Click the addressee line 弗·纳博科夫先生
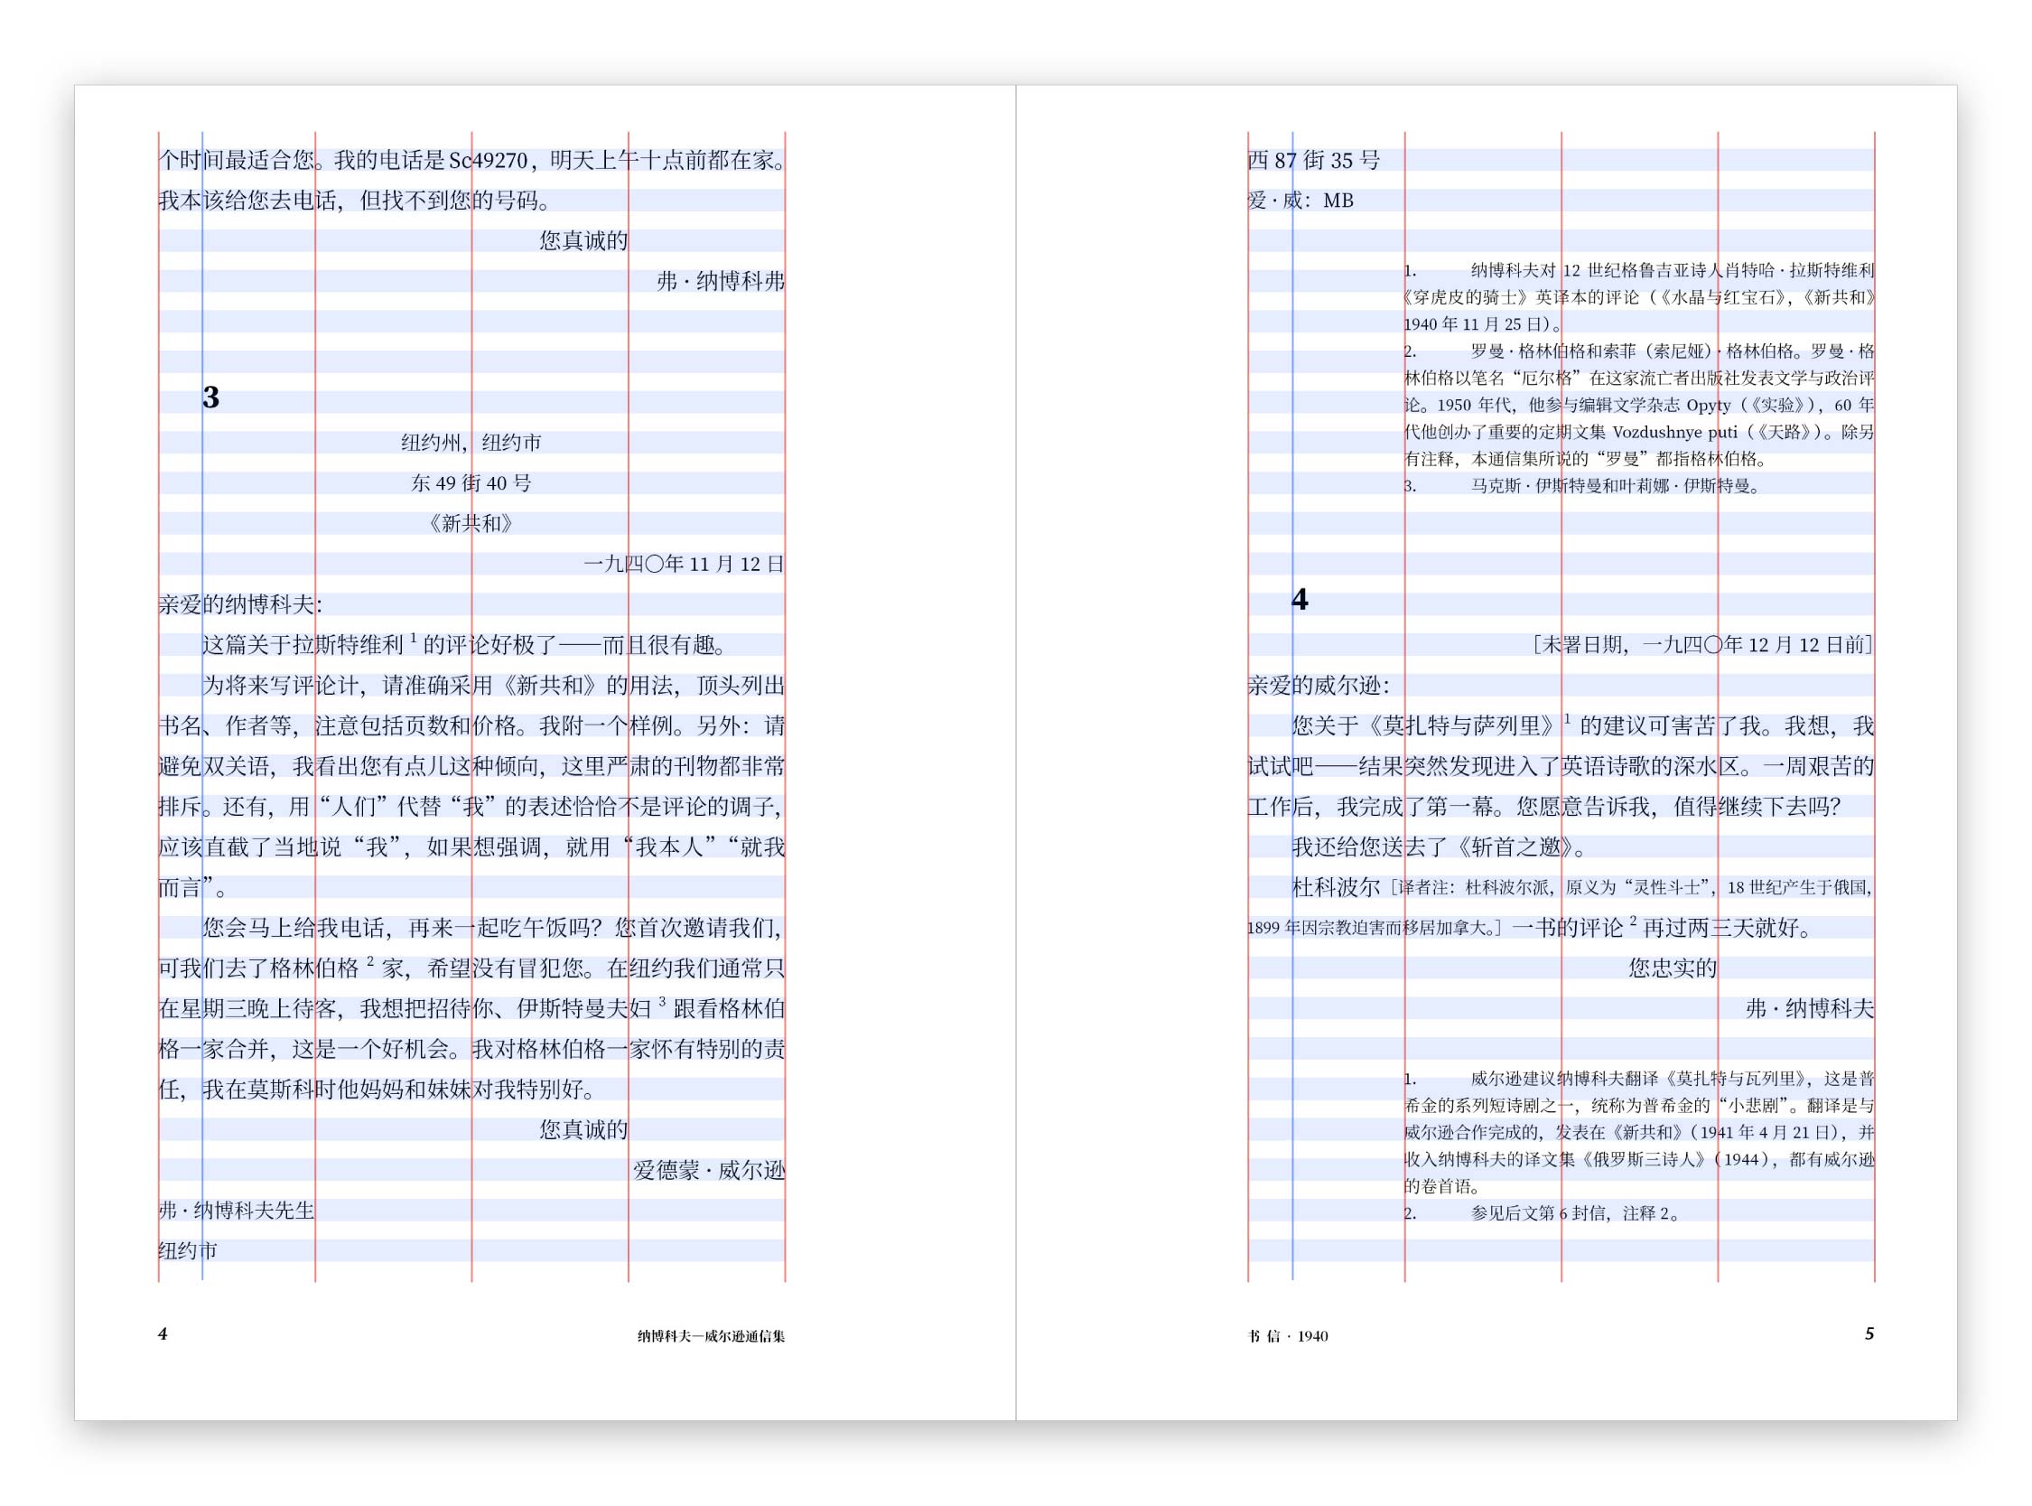 pyautogui.click(x=236, y=1211)
